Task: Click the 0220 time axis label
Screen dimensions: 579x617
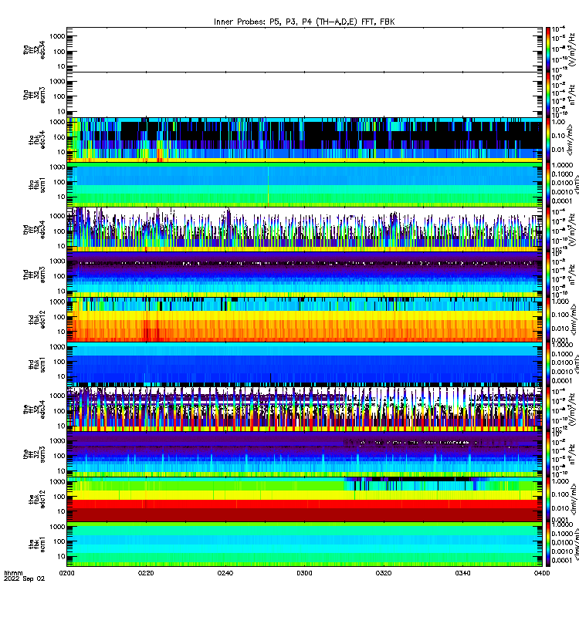Action: pos(146,573)
